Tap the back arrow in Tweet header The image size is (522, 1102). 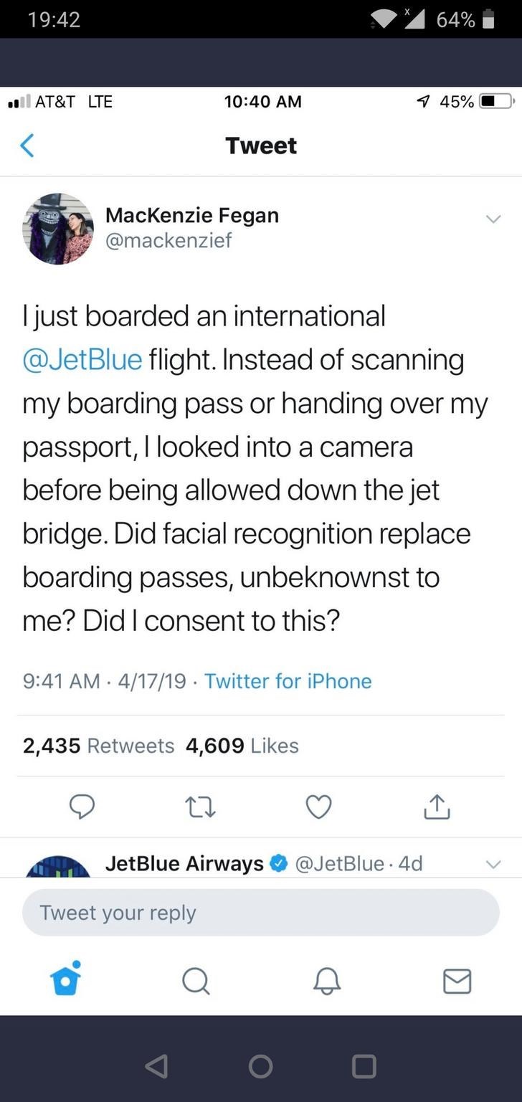point(27,146)
